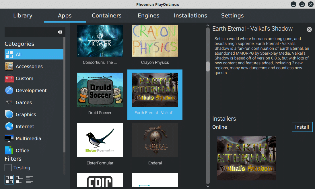The height and width of the screenshot is (189, 315).
Task: Clear the search field with backspace icon
Action: click(60, 32)
